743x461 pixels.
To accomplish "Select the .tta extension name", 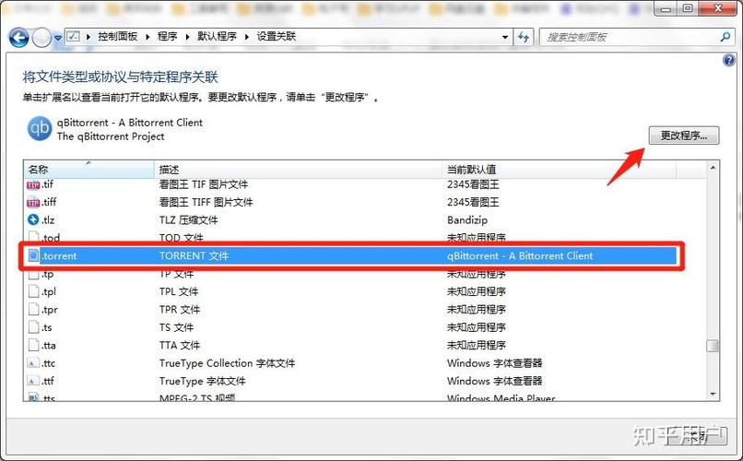I will (x=48, y=346).
